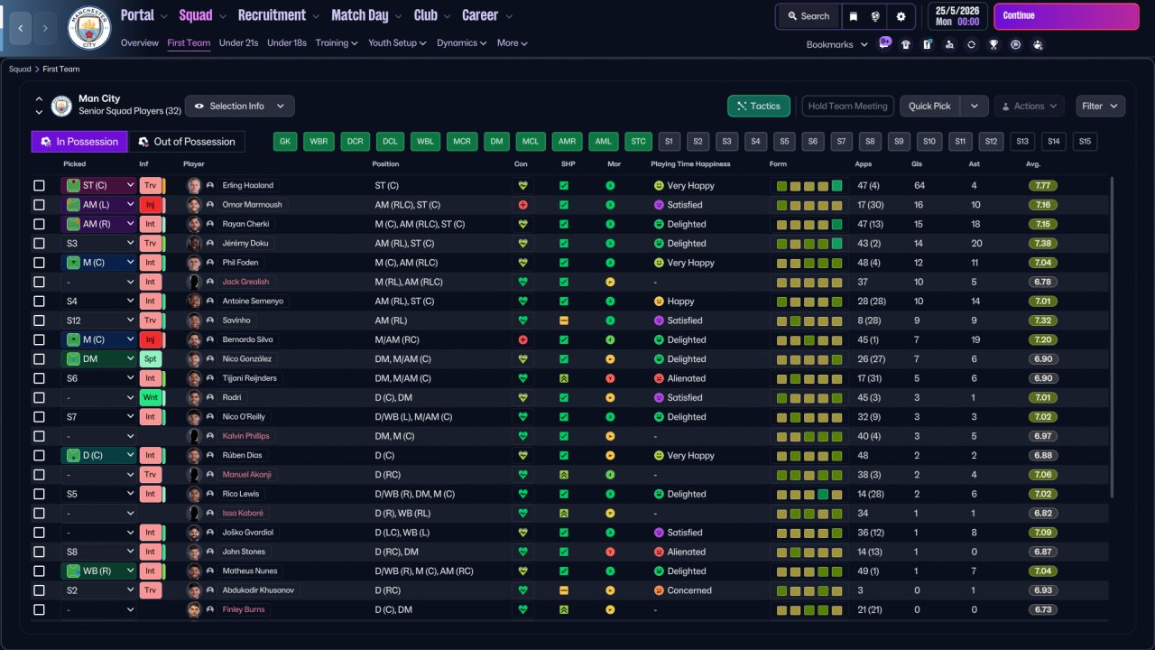Tick the checkbox for Bernardo Silva
1155x650 pixels.
[x=39, y=339]
